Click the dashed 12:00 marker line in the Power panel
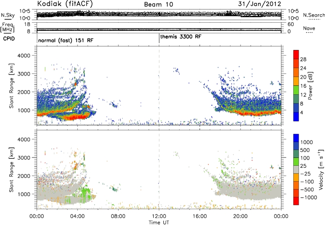The image size is (325, 225). pos(159,85)
